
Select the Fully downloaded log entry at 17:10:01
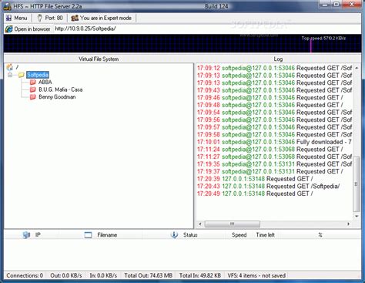click(274, 142)
